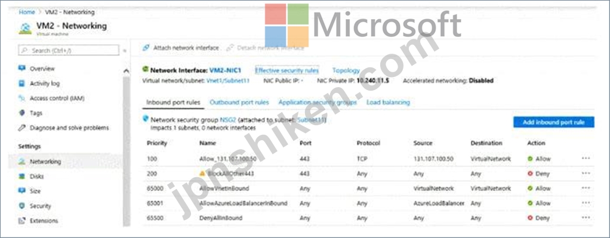Viewport: 610px width, 238px height.
Task: Click the Networking icon under Settings
Action: coord(22,162)
